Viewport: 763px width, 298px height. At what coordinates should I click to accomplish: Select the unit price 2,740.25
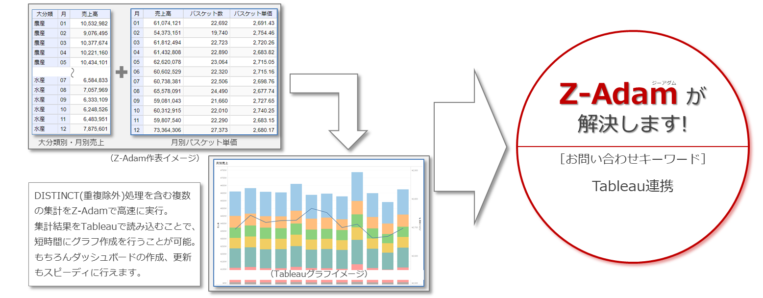tap(264, 110)
